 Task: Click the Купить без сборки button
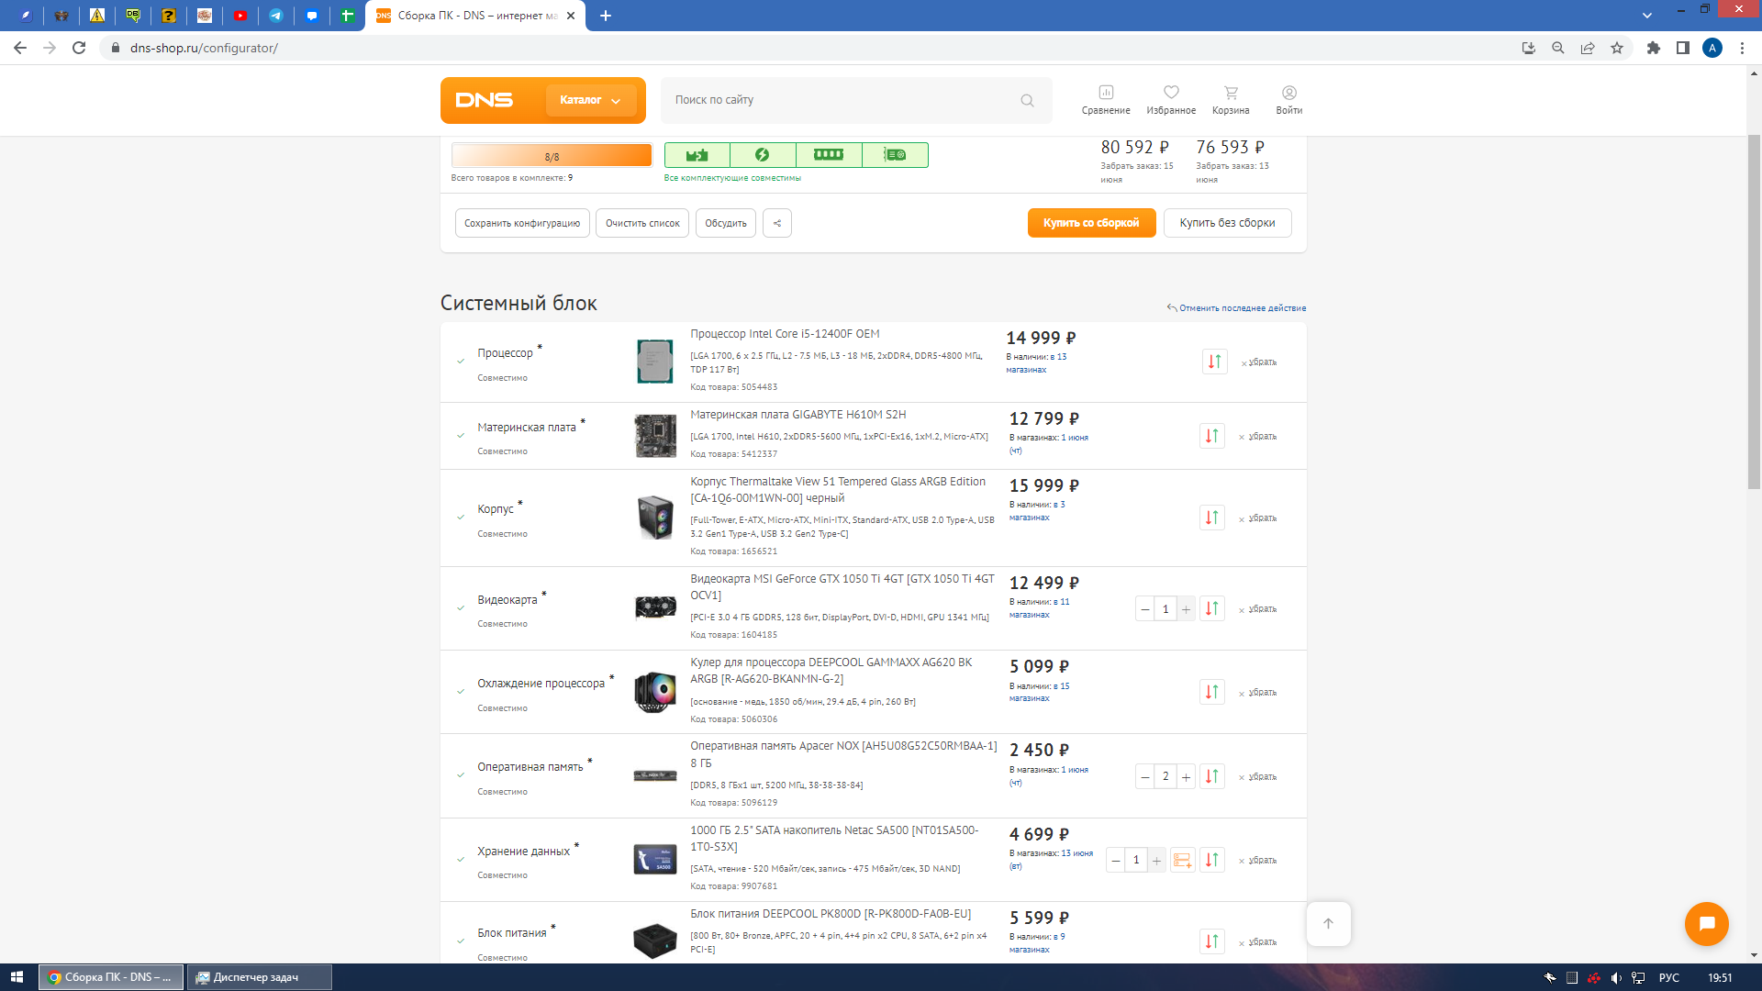tap(1227, 223)
